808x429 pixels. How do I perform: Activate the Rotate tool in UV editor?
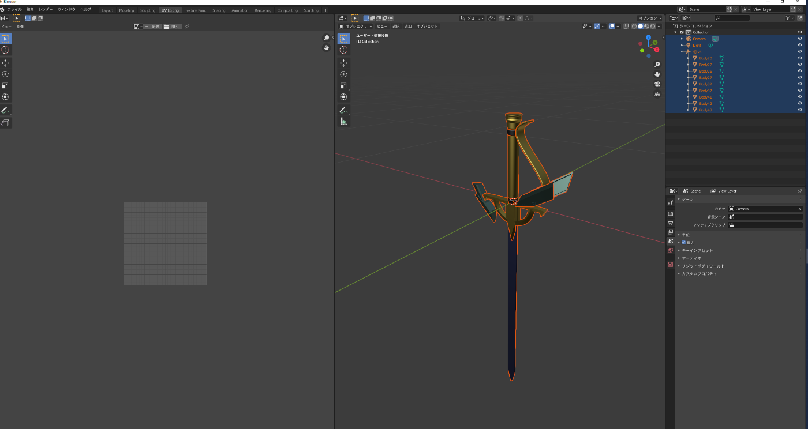click(x=5, y=74)
